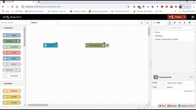This screenshot has height=110, width=196.
Task: Switch to the Flow 1 tab
Action: [x=44, y=23]
